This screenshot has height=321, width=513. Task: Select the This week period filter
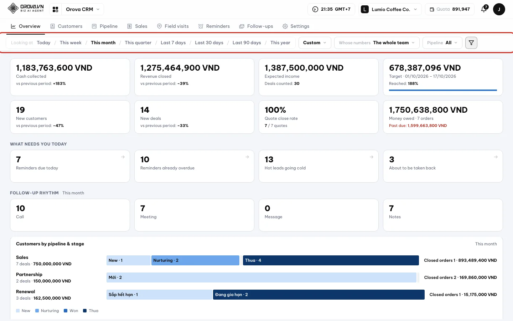(71, 43)
